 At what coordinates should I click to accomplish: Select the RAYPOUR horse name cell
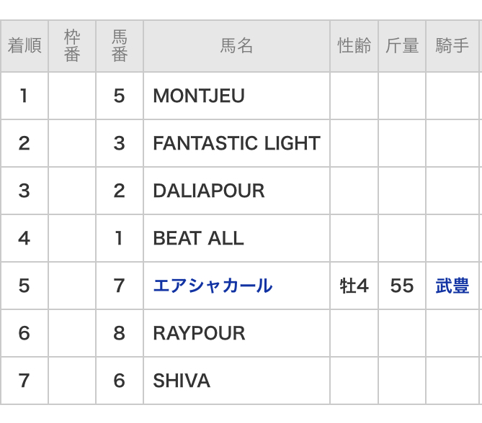pyautogui.click(x=199, y=333)
